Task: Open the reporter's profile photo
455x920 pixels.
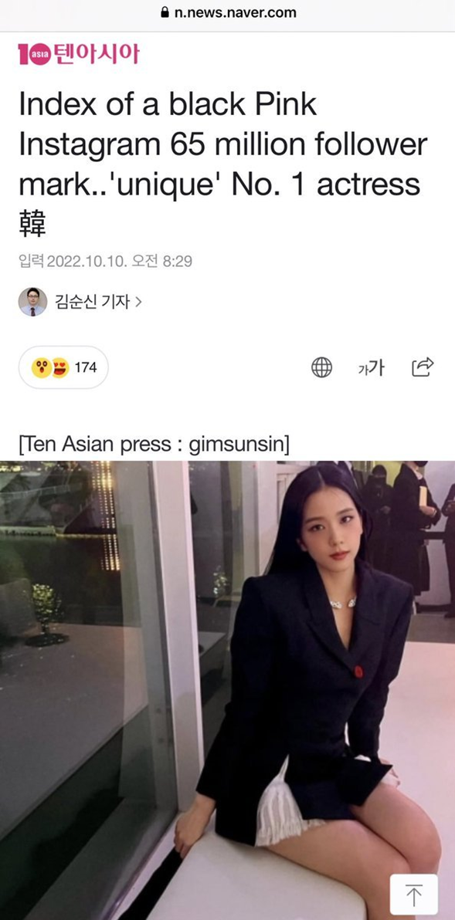Action: tap(33, 302)
